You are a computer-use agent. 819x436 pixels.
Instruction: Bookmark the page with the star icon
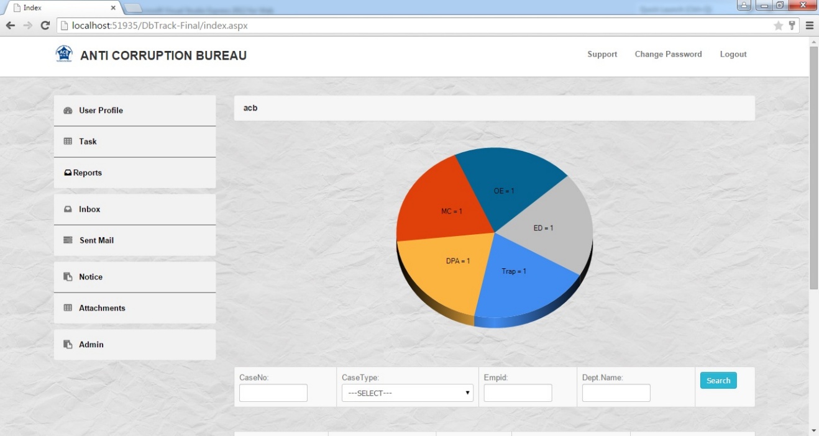[778, 25]
